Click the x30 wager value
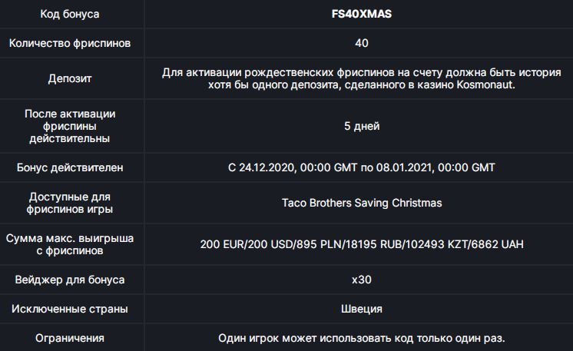 362,280
